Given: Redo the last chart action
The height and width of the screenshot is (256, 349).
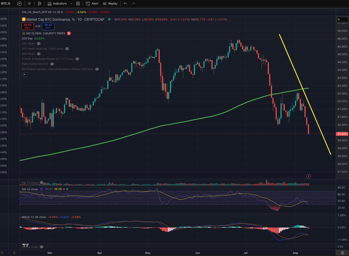Looking at the screenshot, I should coord(133,4).
